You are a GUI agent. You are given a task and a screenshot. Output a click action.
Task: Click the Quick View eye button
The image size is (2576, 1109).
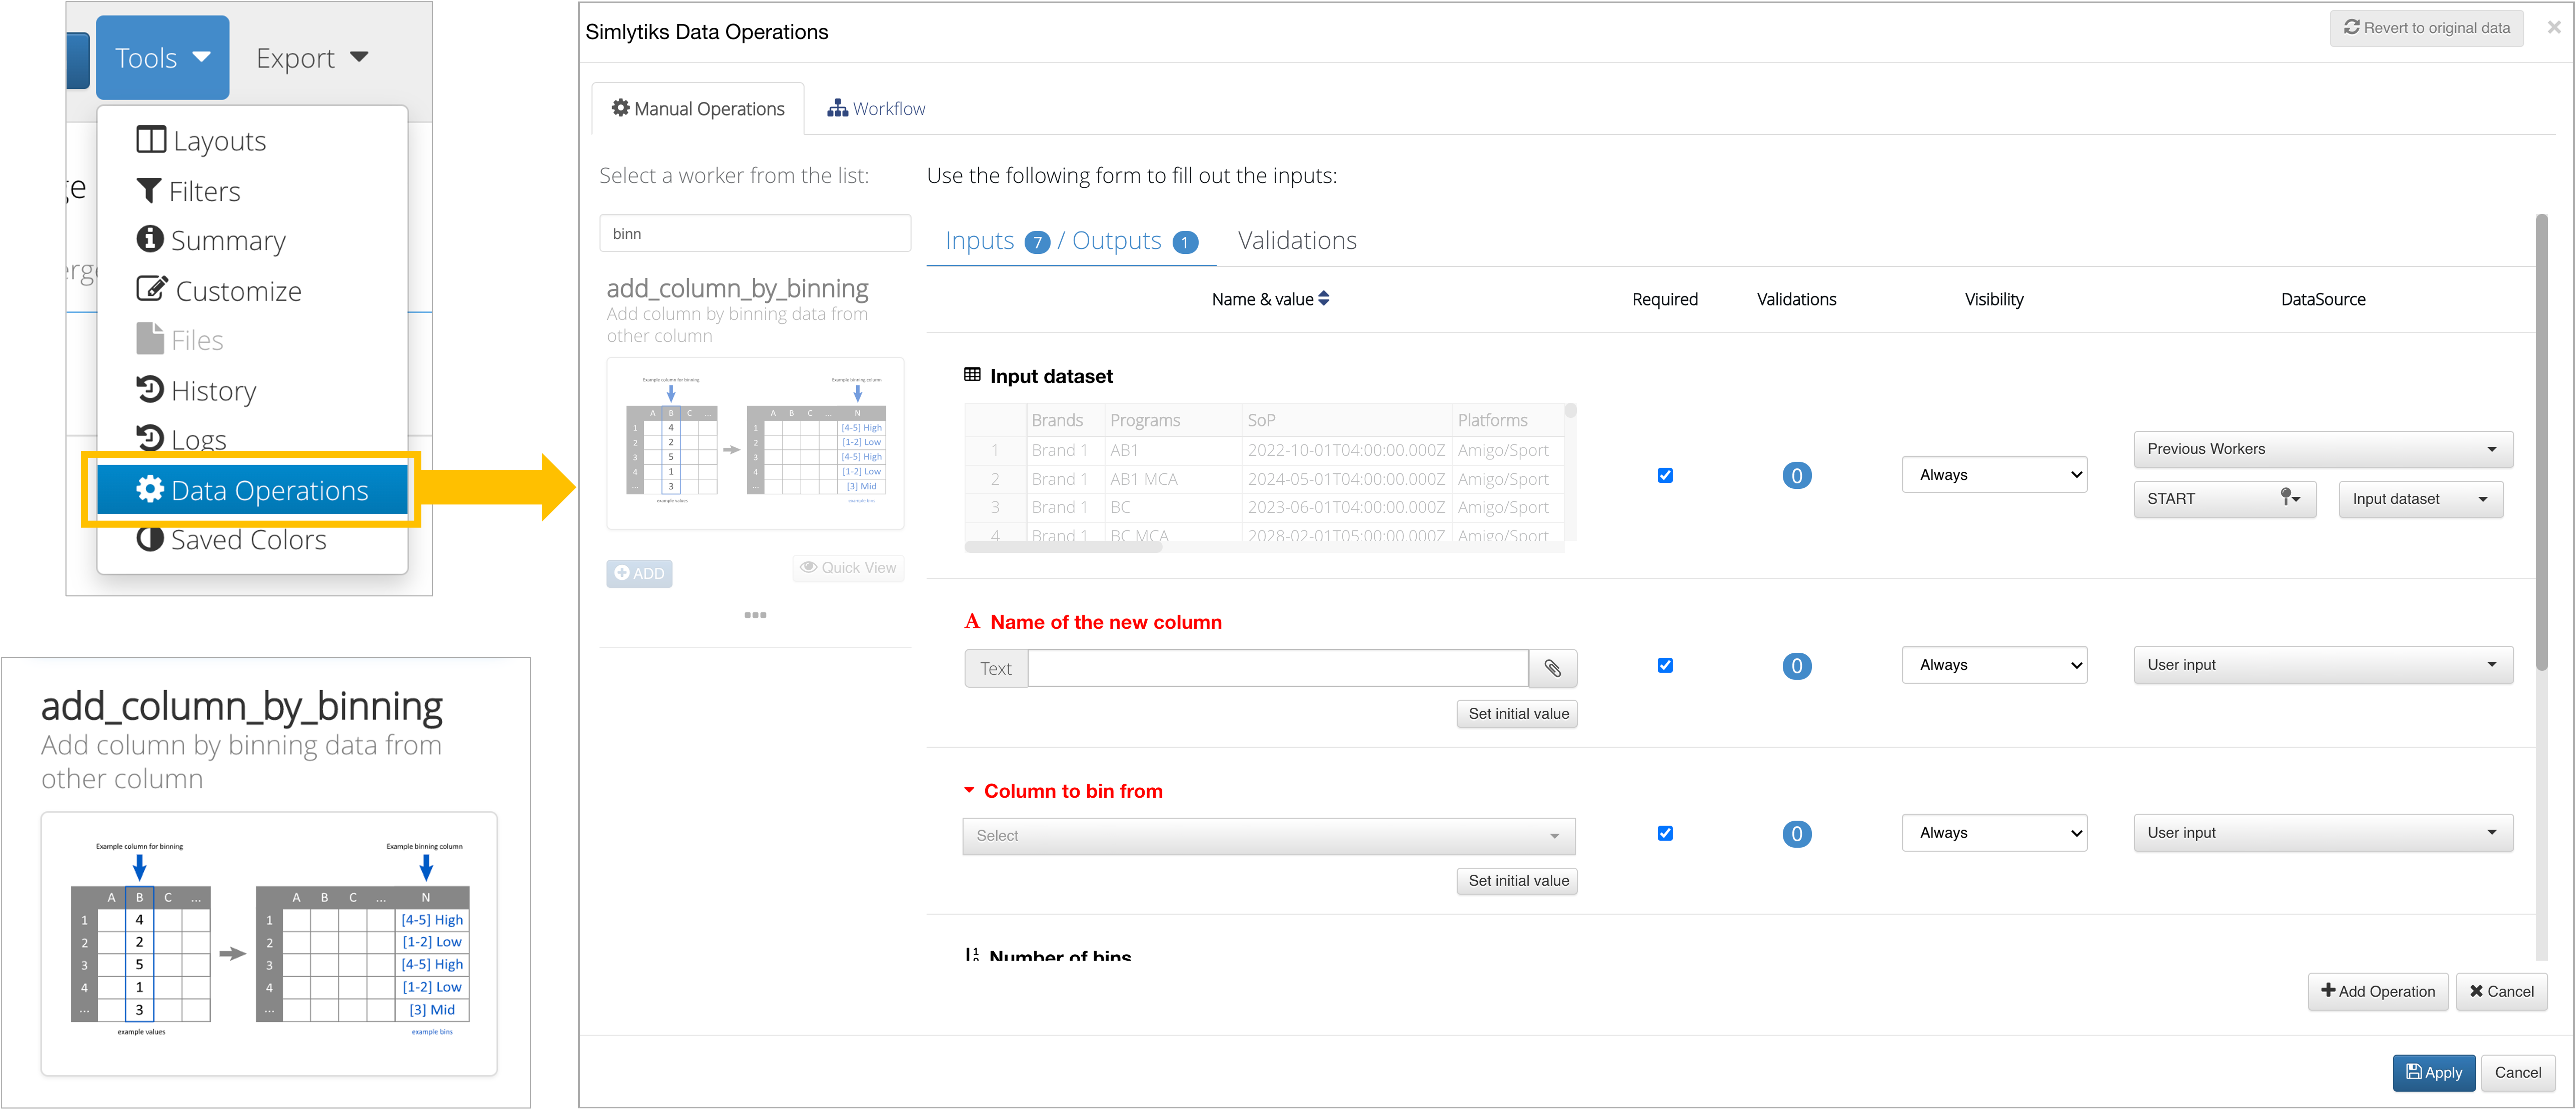point(848,567)
